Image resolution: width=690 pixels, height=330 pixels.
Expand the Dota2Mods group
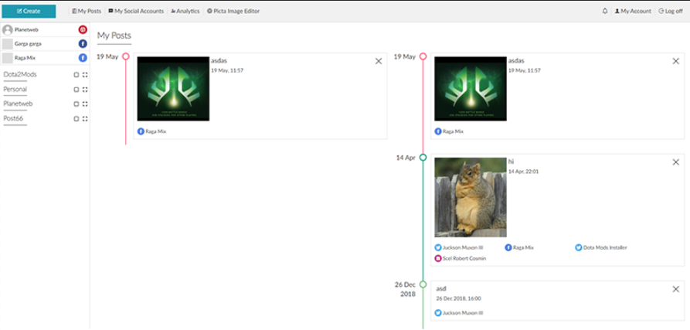(85, 75)
